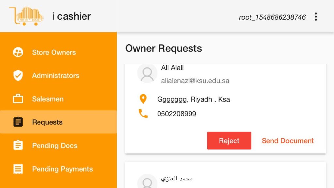Image resolution: width=334 pixels, height=188 pixels.
Task: Click Ali Alali's profile avatar
Action: pos(147,73)
